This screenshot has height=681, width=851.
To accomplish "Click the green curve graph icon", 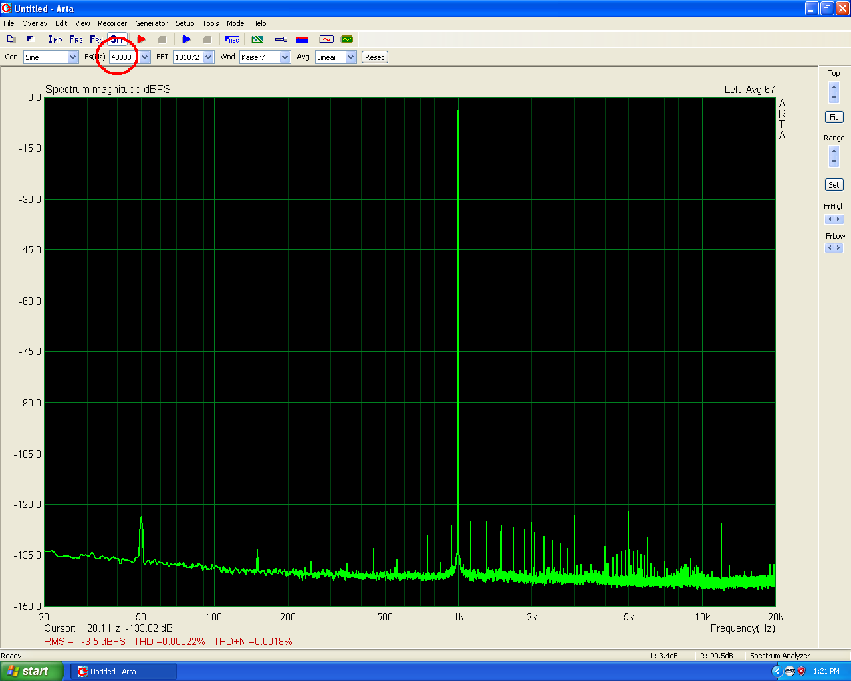I will click(346, 39).
